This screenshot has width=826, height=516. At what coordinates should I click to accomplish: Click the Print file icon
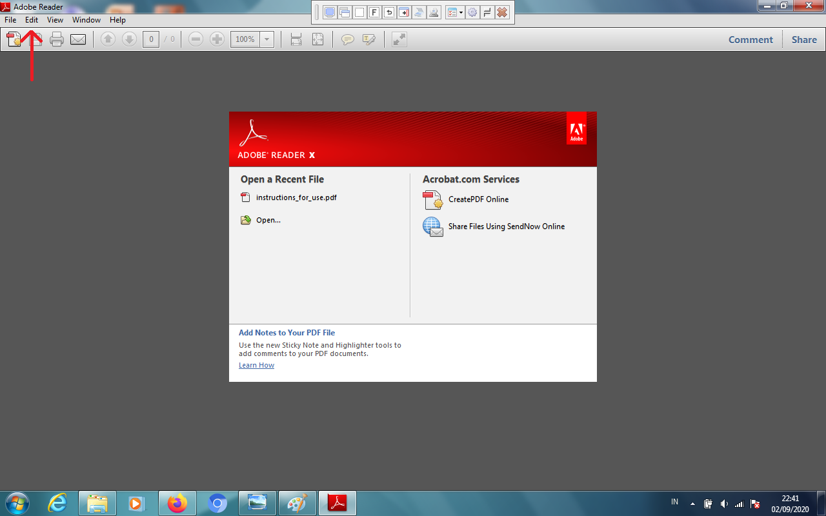(x=57, y=39)
